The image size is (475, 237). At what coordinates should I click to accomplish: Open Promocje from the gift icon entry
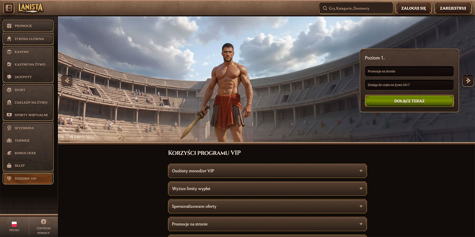pos(28,26)
